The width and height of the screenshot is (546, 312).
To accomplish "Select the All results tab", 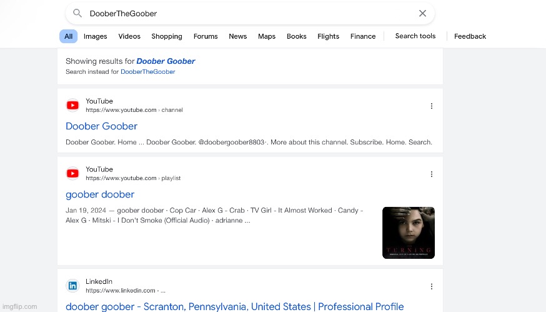I will [x=68, y=36].
